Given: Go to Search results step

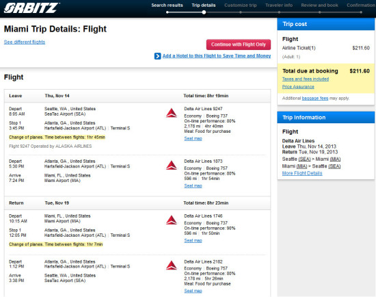Looking at the screenshot, I should tap(167, 5).
